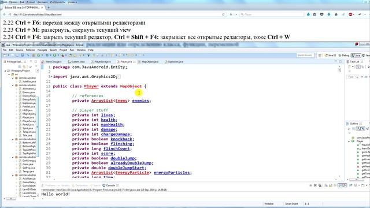The width and height of the screenshot is (370, 208).
Task: Collapse the src folder node
Action: click(x=9, y=75)
